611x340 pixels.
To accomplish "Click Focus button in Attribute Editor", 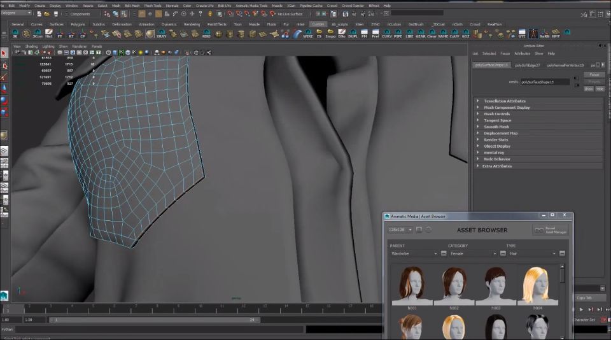I will 594,74.
